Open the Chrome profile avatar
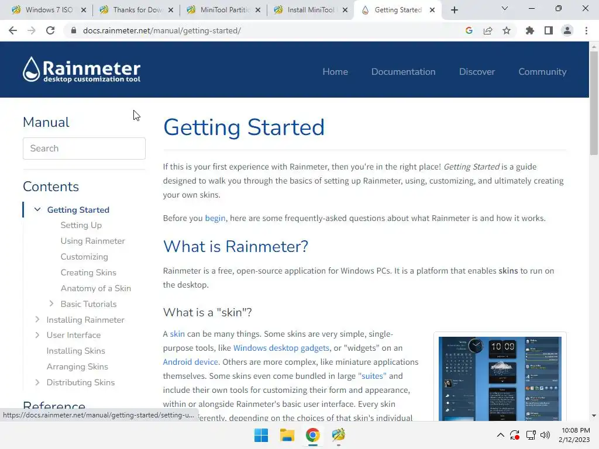 (x=567, y=30)
